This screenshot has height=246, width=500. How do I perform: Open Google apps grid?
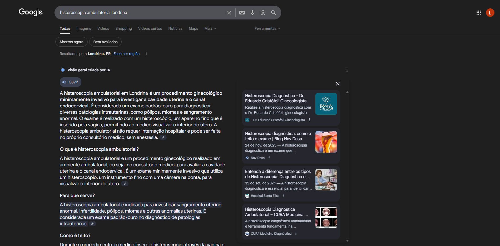tap(479, 13)
